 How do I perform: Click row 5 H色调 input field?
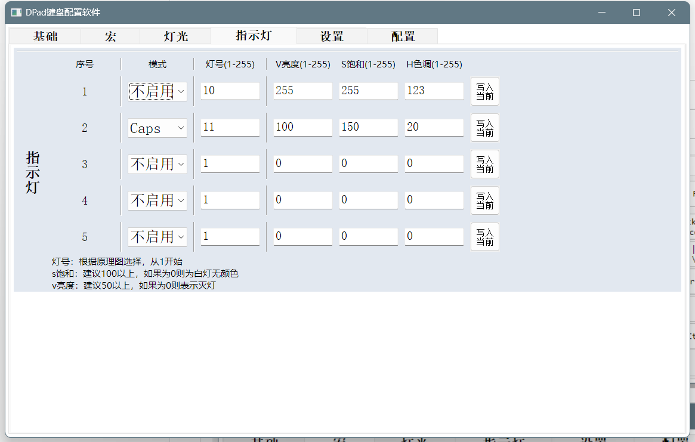[434, 236]
